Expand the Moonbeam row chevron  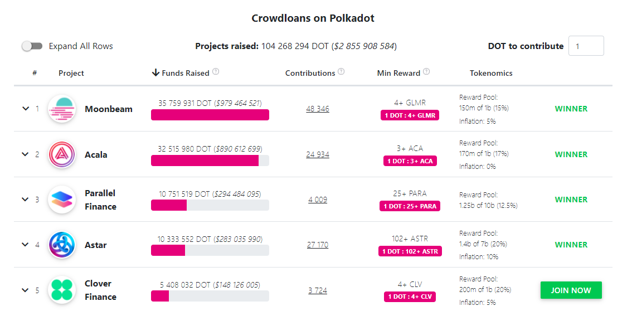click(25, 109)
